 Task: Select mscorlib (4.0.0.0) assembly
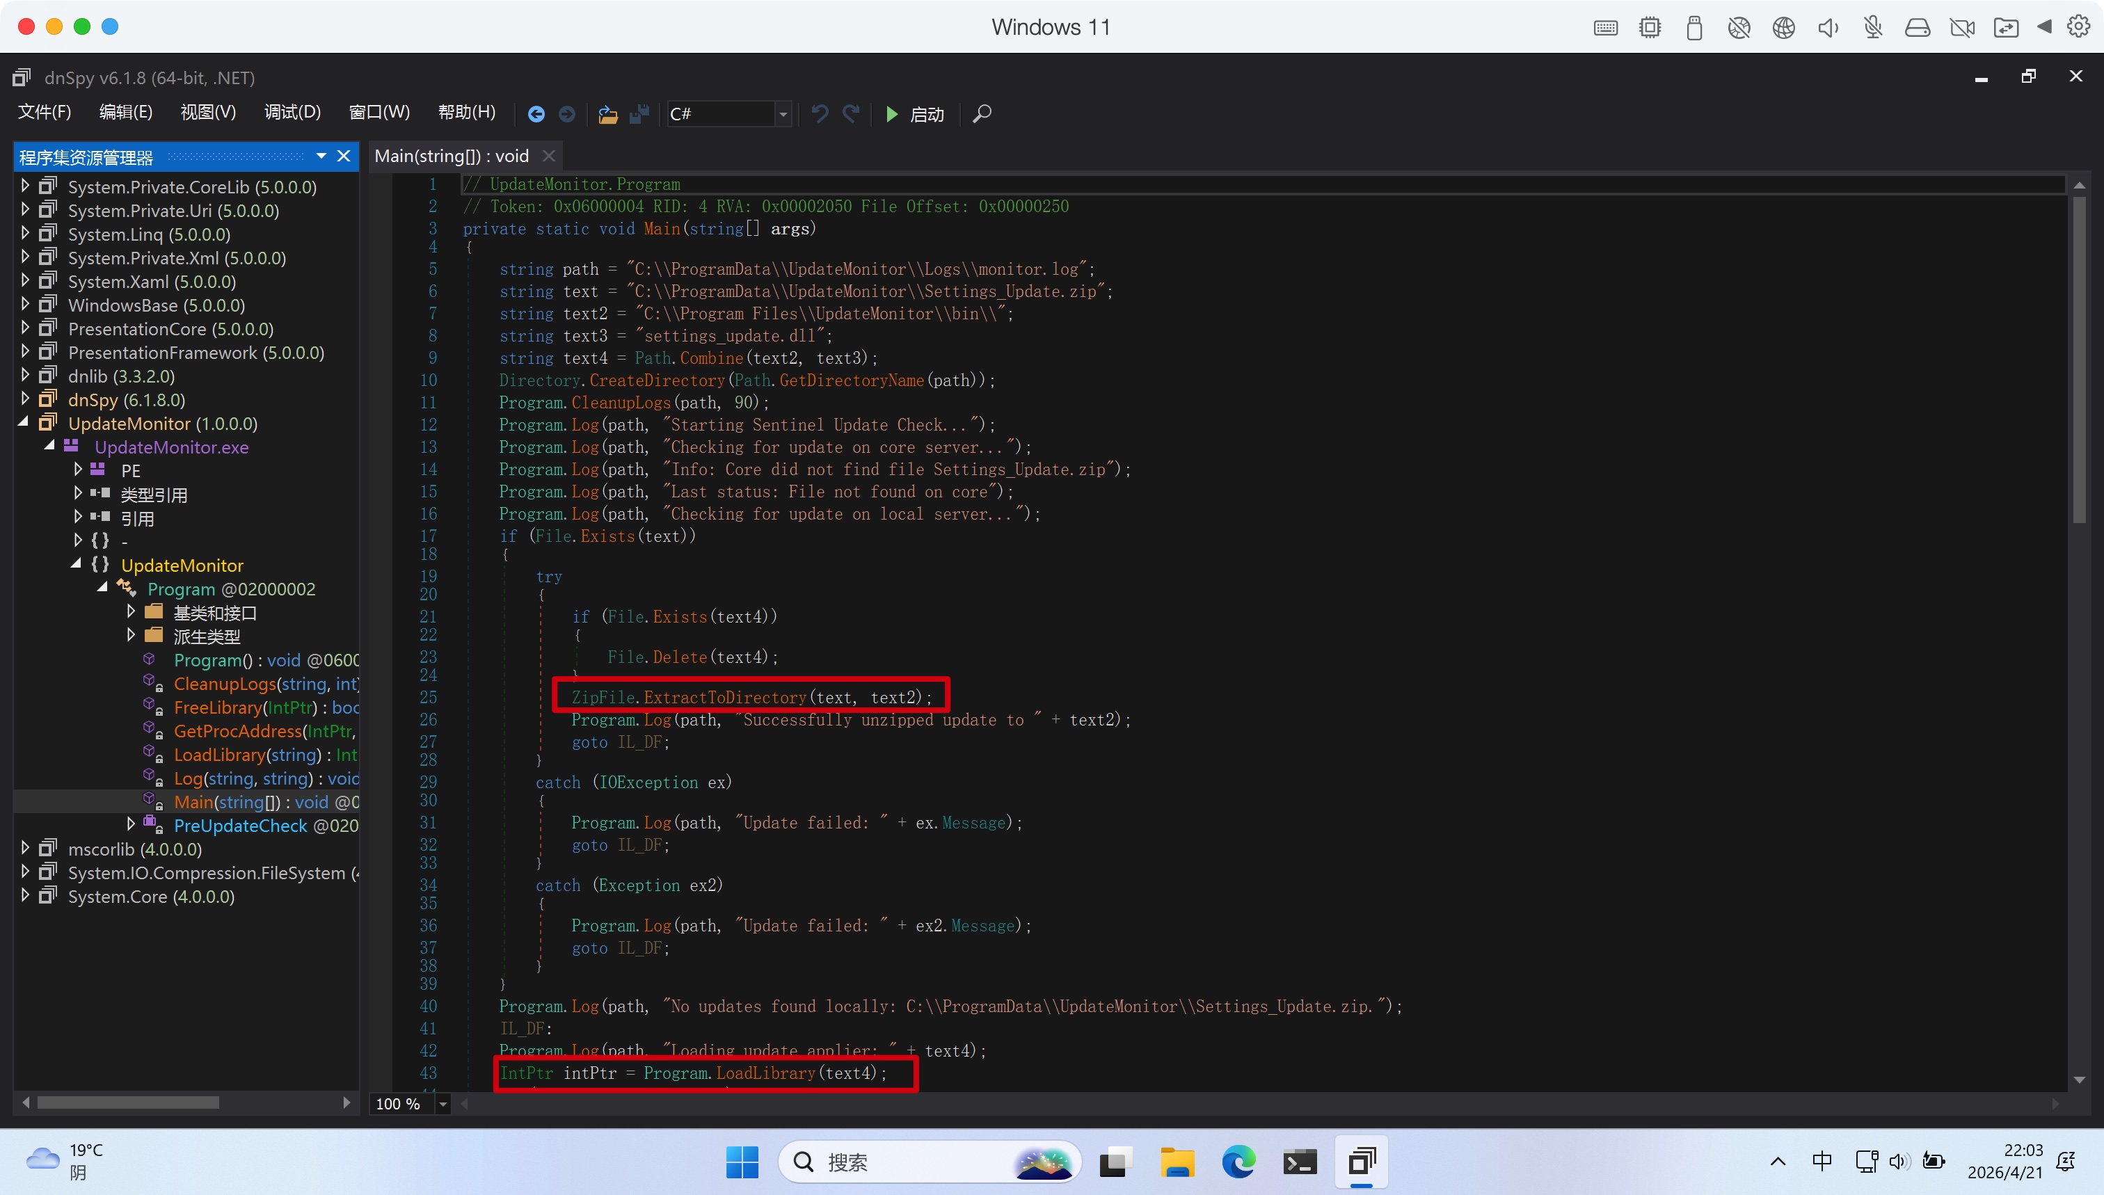[x=134, y=849]
